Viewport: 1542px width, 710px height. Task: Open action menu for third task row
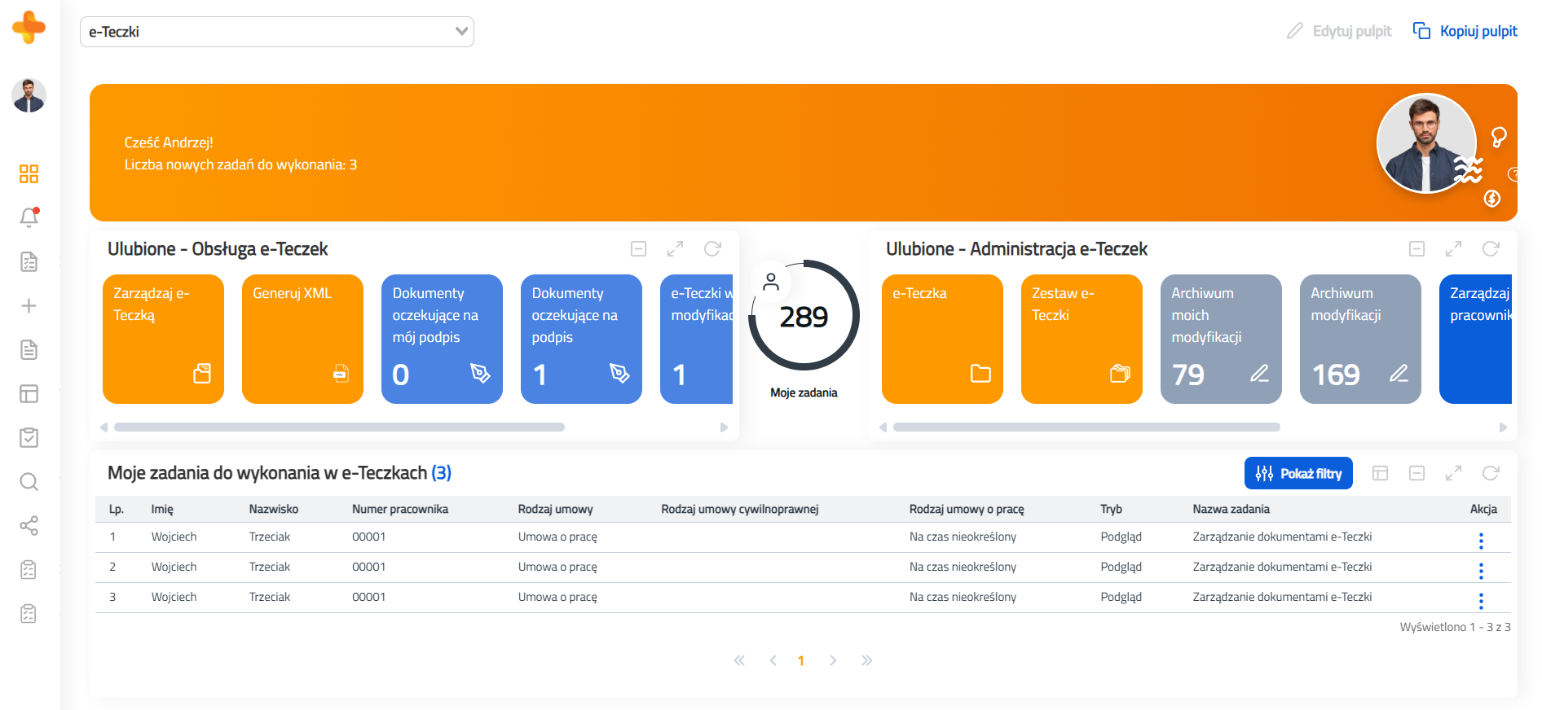coord(1481,601)
